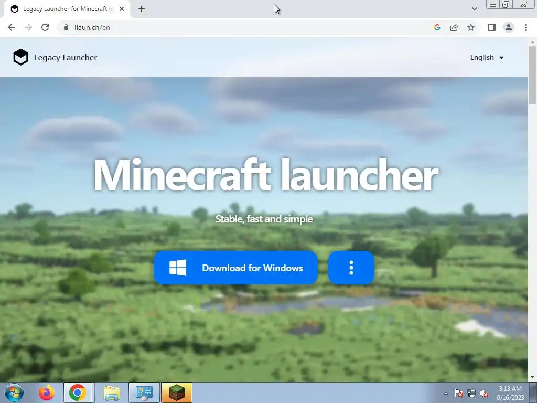The height and width of the screenshot is (403, 537).
Task: Click the Stable, fast and simple tagline
Action: pyautogui.click(x=264, y=219)
